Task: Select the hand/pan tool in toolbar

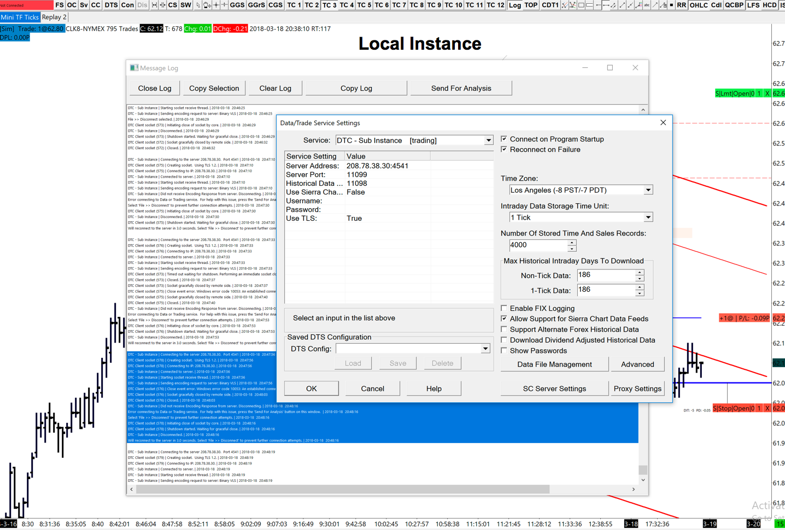Action: (207, 5)
